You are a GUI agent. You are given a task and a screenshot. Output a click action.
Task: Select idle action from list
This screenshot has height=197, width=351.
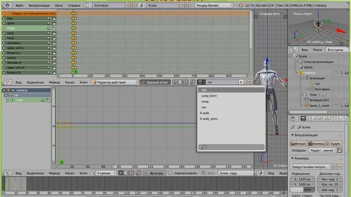(x=231, y=90)
